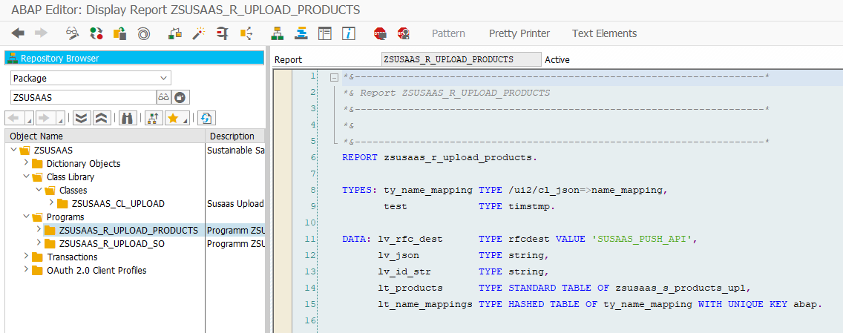Set session breakpoint stop icon
Screen dimensions: 843x333
click(x=380, y=33)
